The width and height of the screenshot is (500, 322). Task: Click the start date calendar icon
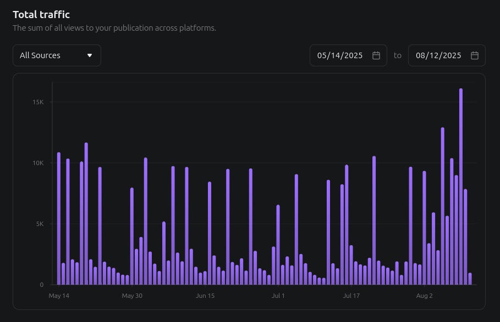(x=376, y=55)
